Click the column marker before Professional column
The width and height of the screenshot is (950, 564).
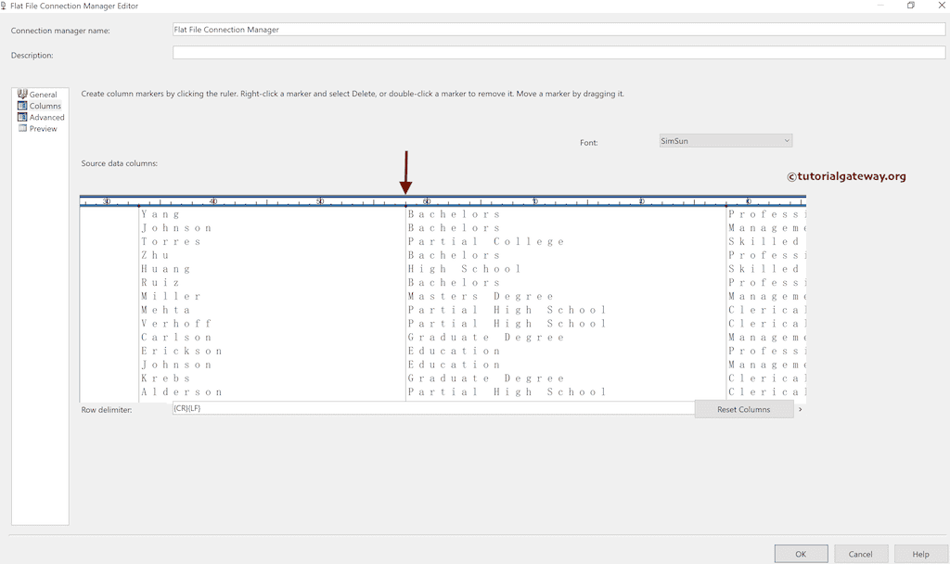click(725, 205)
